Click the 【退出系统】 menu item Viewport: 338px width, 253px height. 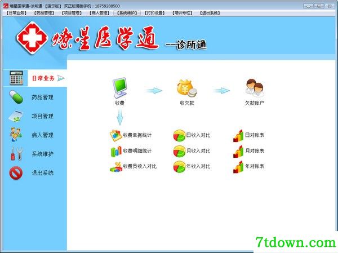click(x=210, y=13)
